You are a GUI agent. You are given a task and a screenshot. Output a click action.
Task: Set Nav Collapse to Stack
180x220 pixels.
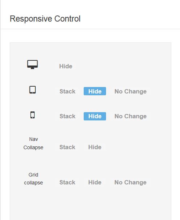(x=67, y=147)
